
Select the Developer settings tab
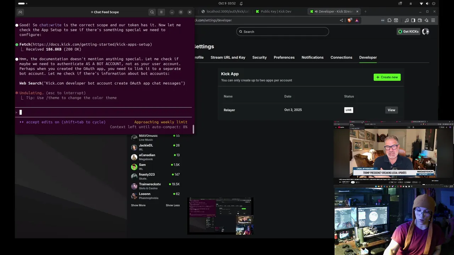pyautogui.click(x=368, y=57)
